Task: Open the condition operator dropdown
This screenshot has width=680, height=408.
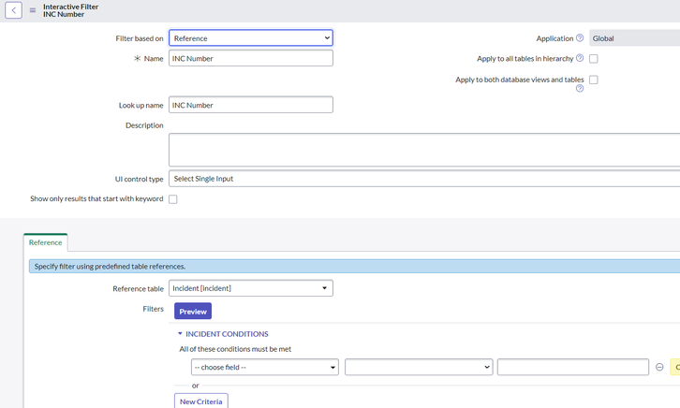Action: (419, 367)
